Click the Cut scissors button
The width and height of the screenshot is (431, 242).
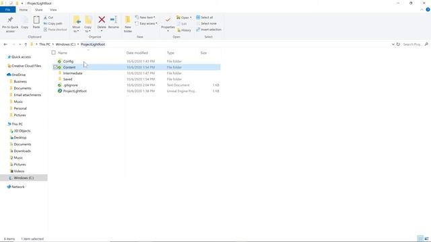point(48,17)
